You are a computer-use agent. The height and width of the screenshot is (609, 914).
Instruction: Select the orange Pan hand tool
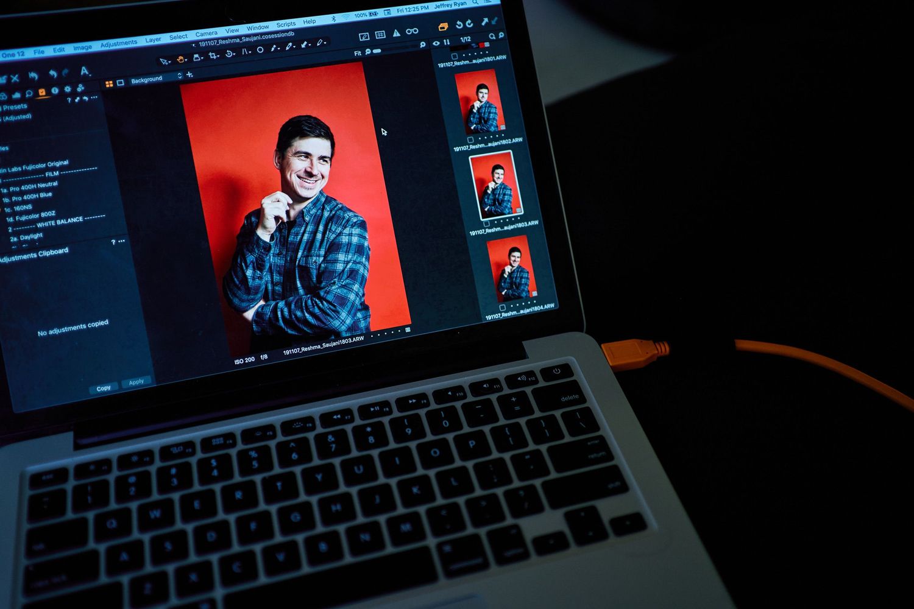tap(180, 60)
